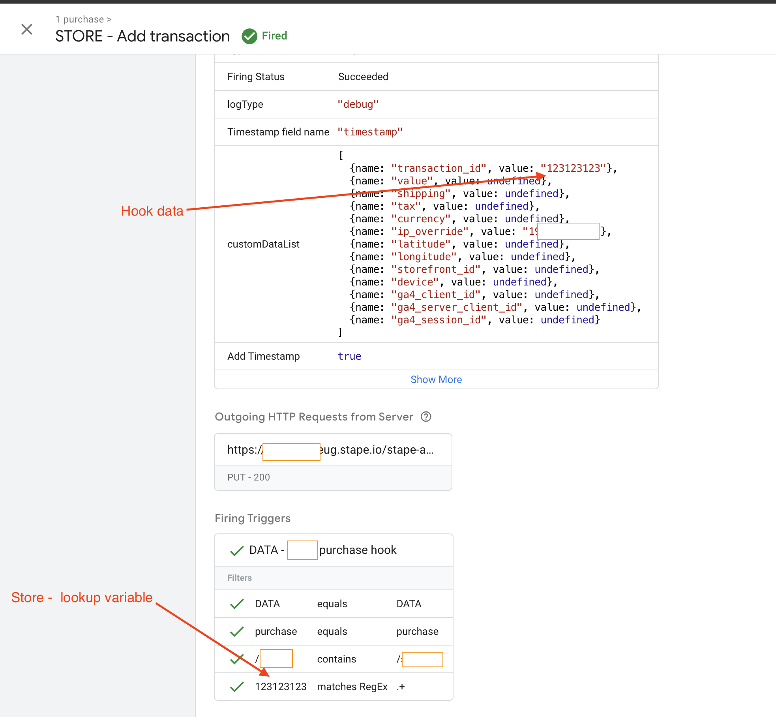Click the '123123123' filter variable value
776x717 pixels.
pos(281,687)
